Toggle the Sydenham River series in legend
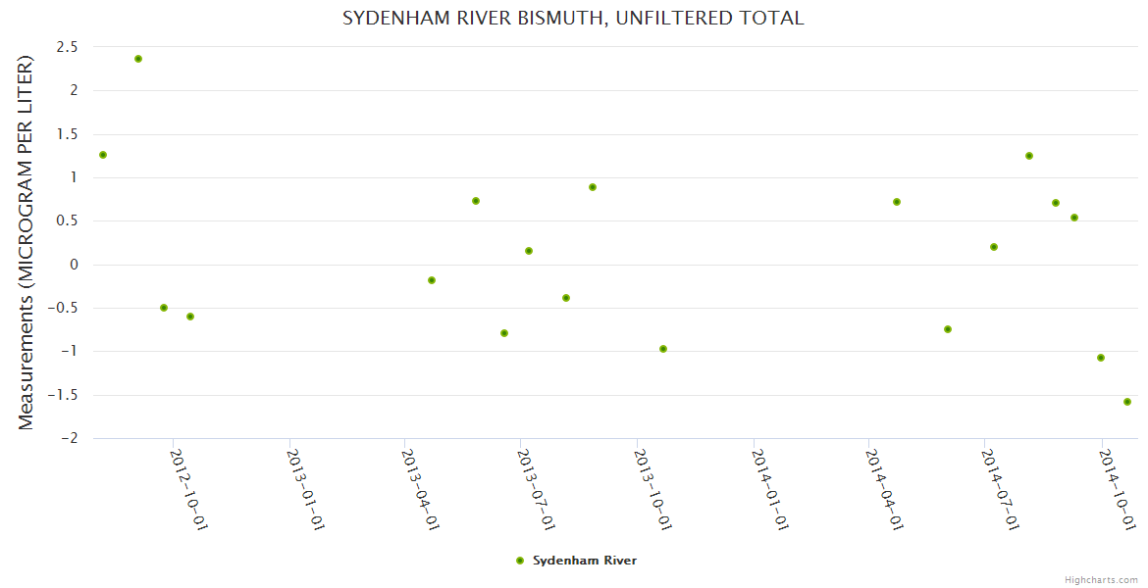Image resolution: width=1148 pixels, height=588 pixels. tap(584, 561)
